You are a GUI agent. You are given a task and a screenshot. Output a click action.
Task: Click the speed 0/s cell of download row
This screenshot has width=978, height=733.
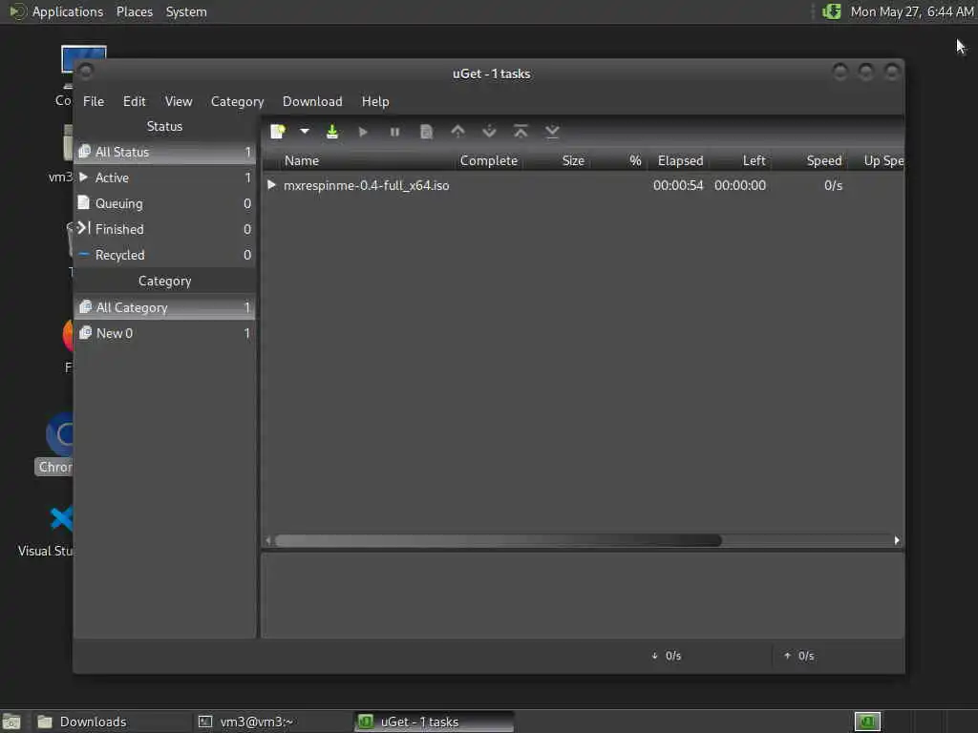pos(833,185)
